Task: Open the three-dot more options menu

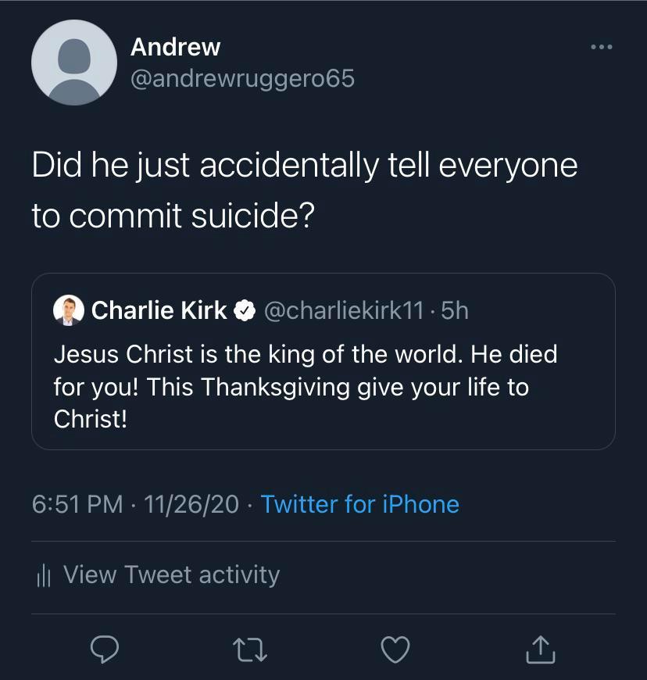Action: pos(602,48)
